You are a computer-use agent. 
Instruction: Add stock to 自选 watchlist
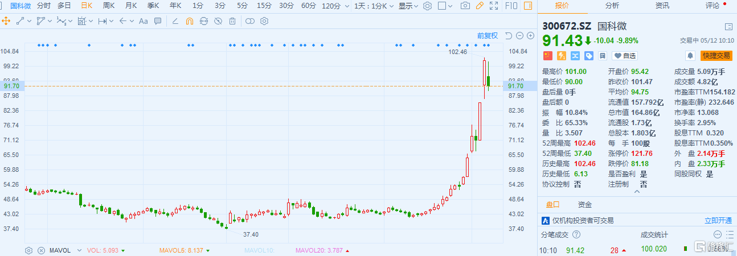[x=625, y=56]
